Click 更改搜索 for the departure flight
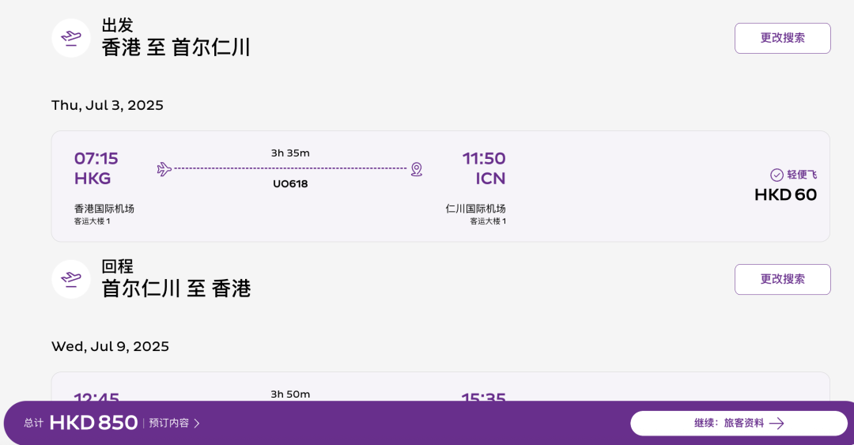The width and height of the screenshot is (854, 445). (782, 38)
